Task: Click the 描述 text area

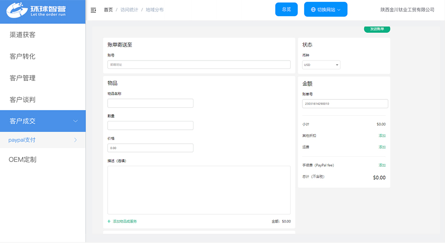Action: [x=199, y=190]
